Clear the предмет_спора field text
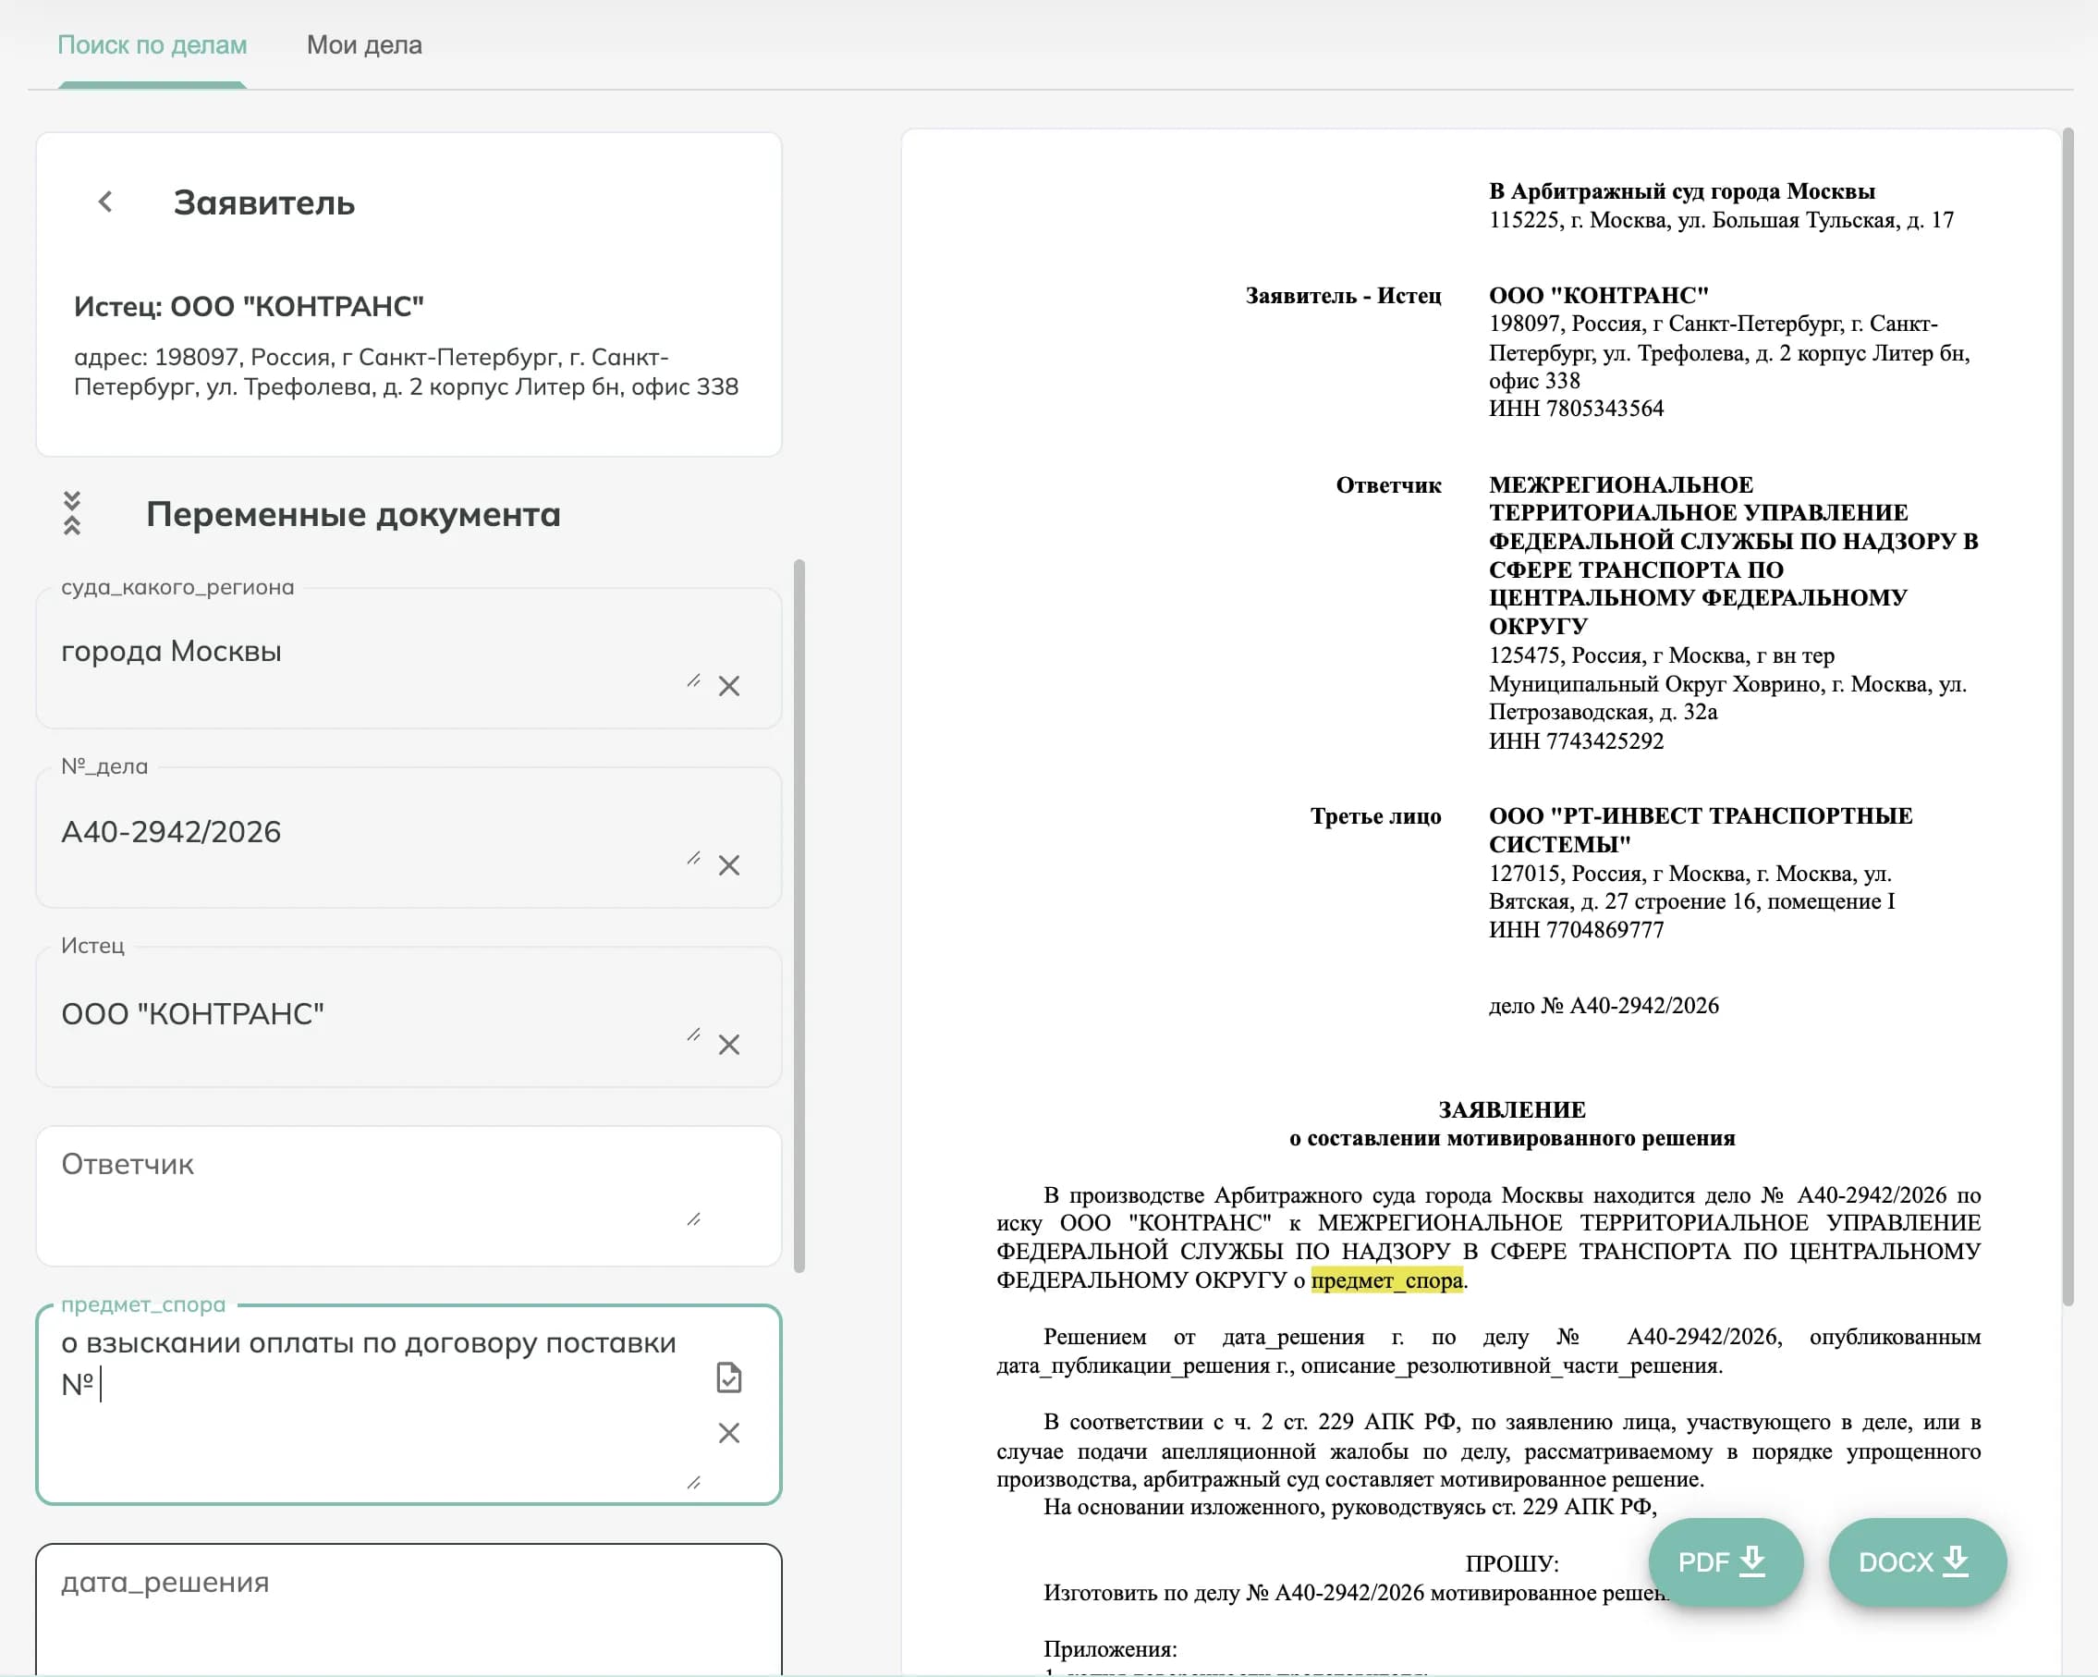The height and width of the screenshot is (1677, 2098). coord(729,1433)
